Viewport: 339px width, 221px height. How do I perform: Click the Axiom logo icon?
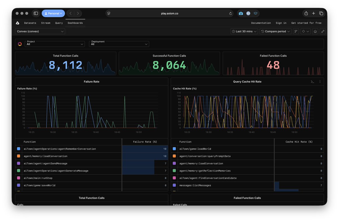[18, 23]
